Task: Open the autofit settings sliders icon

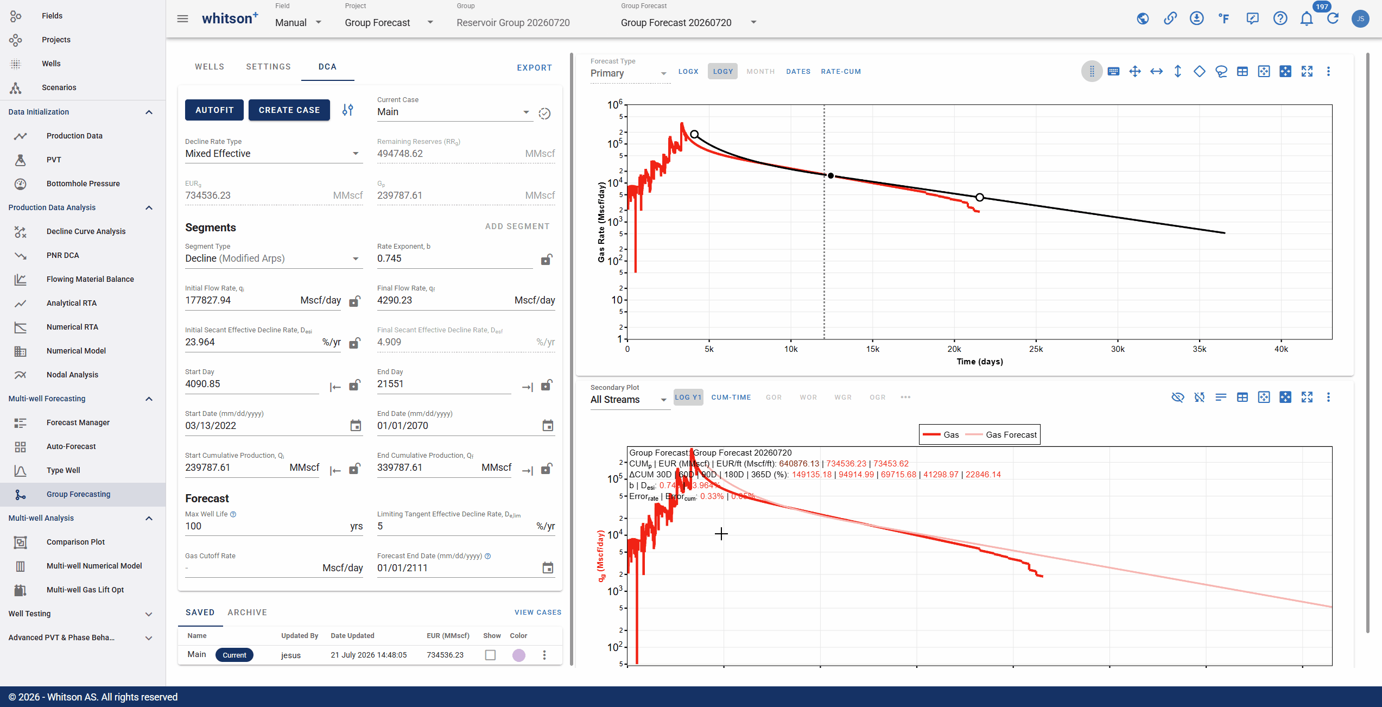Action: (348, 110)
